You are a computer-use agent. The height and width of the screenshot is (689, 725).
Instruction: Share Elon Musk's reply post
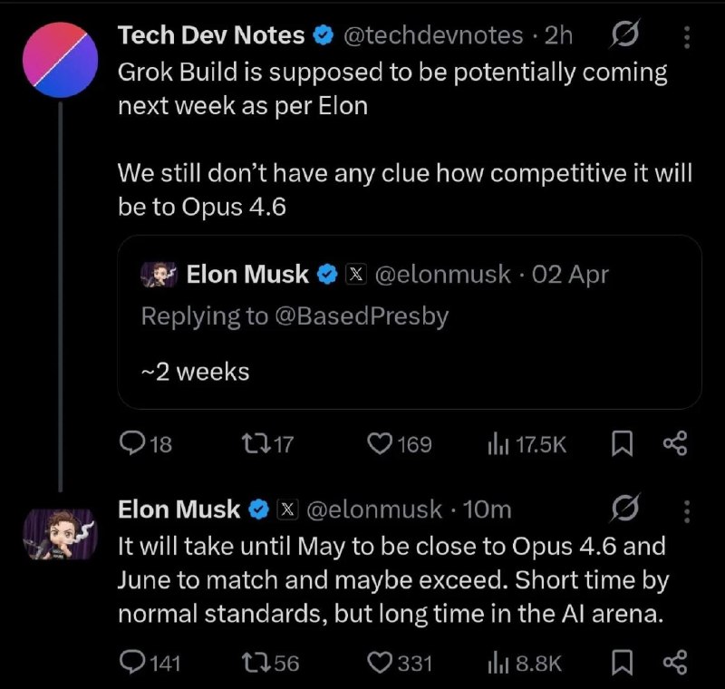click(675, 664)
